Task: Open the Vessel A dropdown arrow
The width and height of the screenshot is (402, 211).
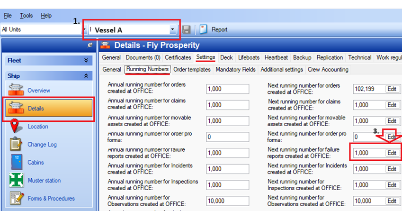Action: pos(172,29)
